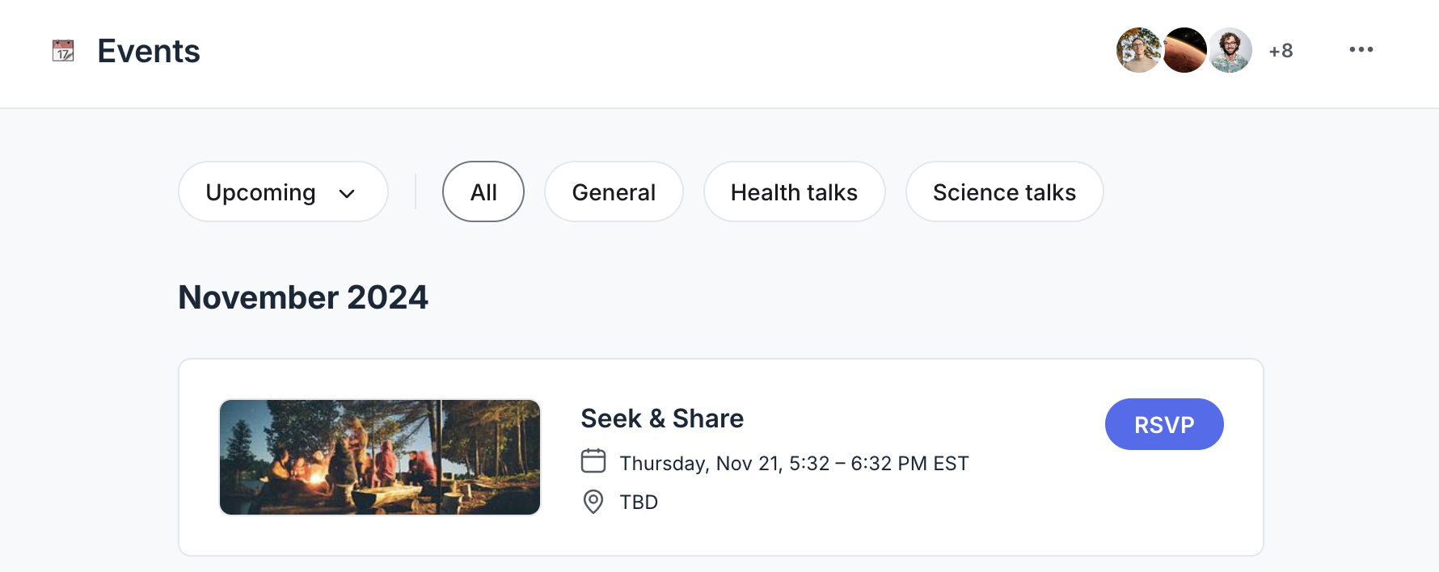The width and height of the screenshot is (1439, 572).
Task: Click the November 2024 section heading
Action: [x=302, y=297]
